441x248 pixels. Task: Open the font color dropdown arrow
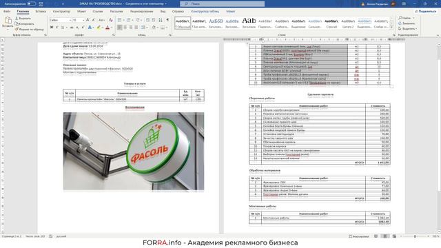point(111,28)
